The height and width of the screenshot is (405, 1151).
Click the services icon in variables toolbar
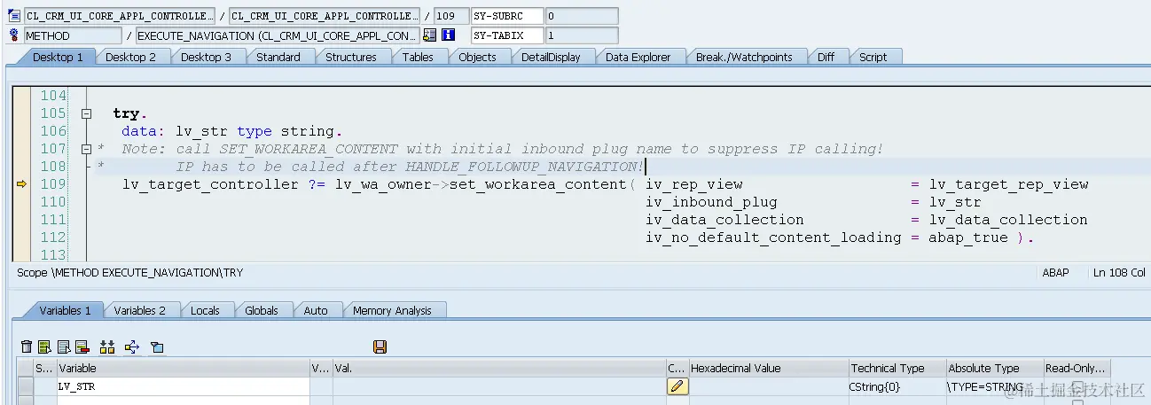pyautogui.click(x=157, y=347)
